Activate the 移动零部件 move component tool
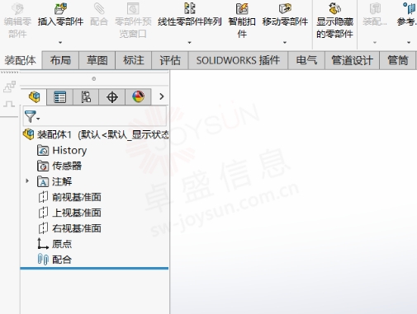Image resolution: width=417 pixels, height=314 pixels. pyautogui.click(x=285, y=8)
